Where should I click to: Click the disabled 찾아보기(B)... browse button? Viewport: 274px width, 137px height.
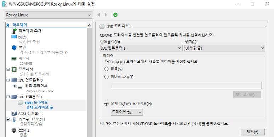click(247, 95)
